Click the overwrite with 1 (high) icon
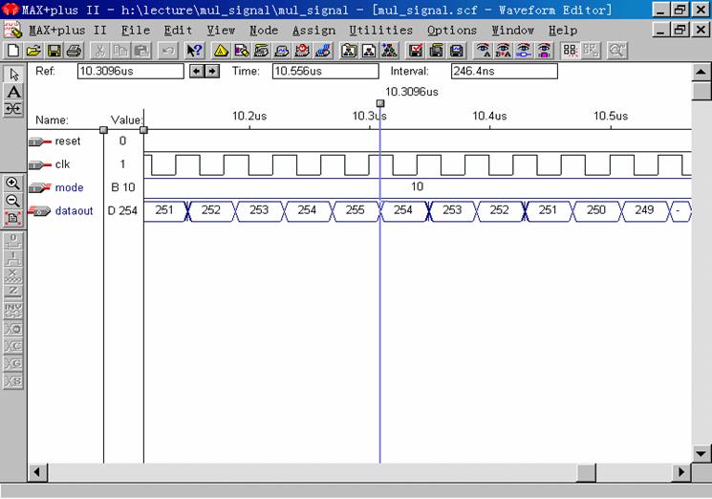The width and height of the screenshot is (712, 499). (13, 258)
